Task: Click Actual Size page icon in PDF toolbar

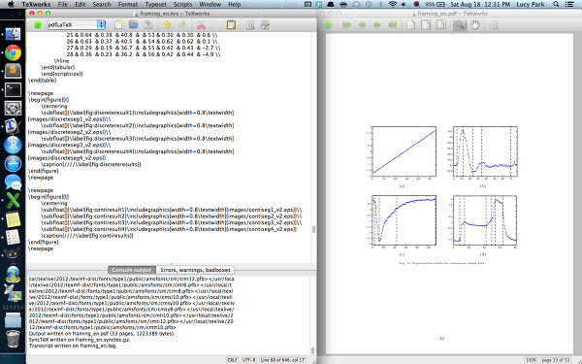Action: tap(411, 25)
